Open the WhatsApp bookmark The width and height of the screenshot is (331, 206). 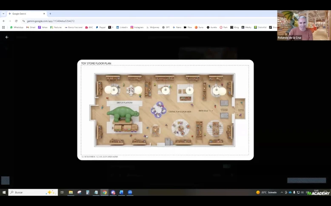[x=17, y=27]
